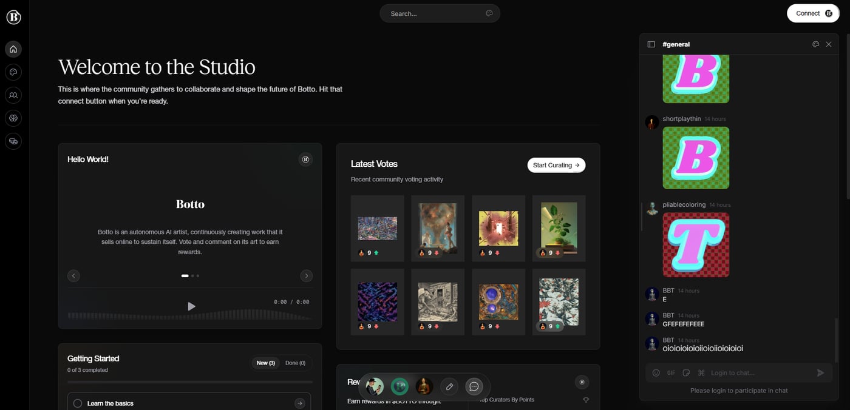This screenshot has height=410, width=850.
Task: Switch to the Done (0) tab
Action: tap(295, 363)
